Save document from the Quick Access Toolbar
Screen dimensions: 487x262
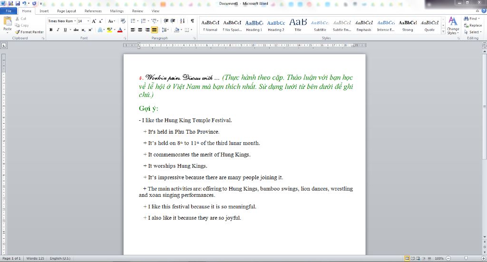(x=18, y=3)
